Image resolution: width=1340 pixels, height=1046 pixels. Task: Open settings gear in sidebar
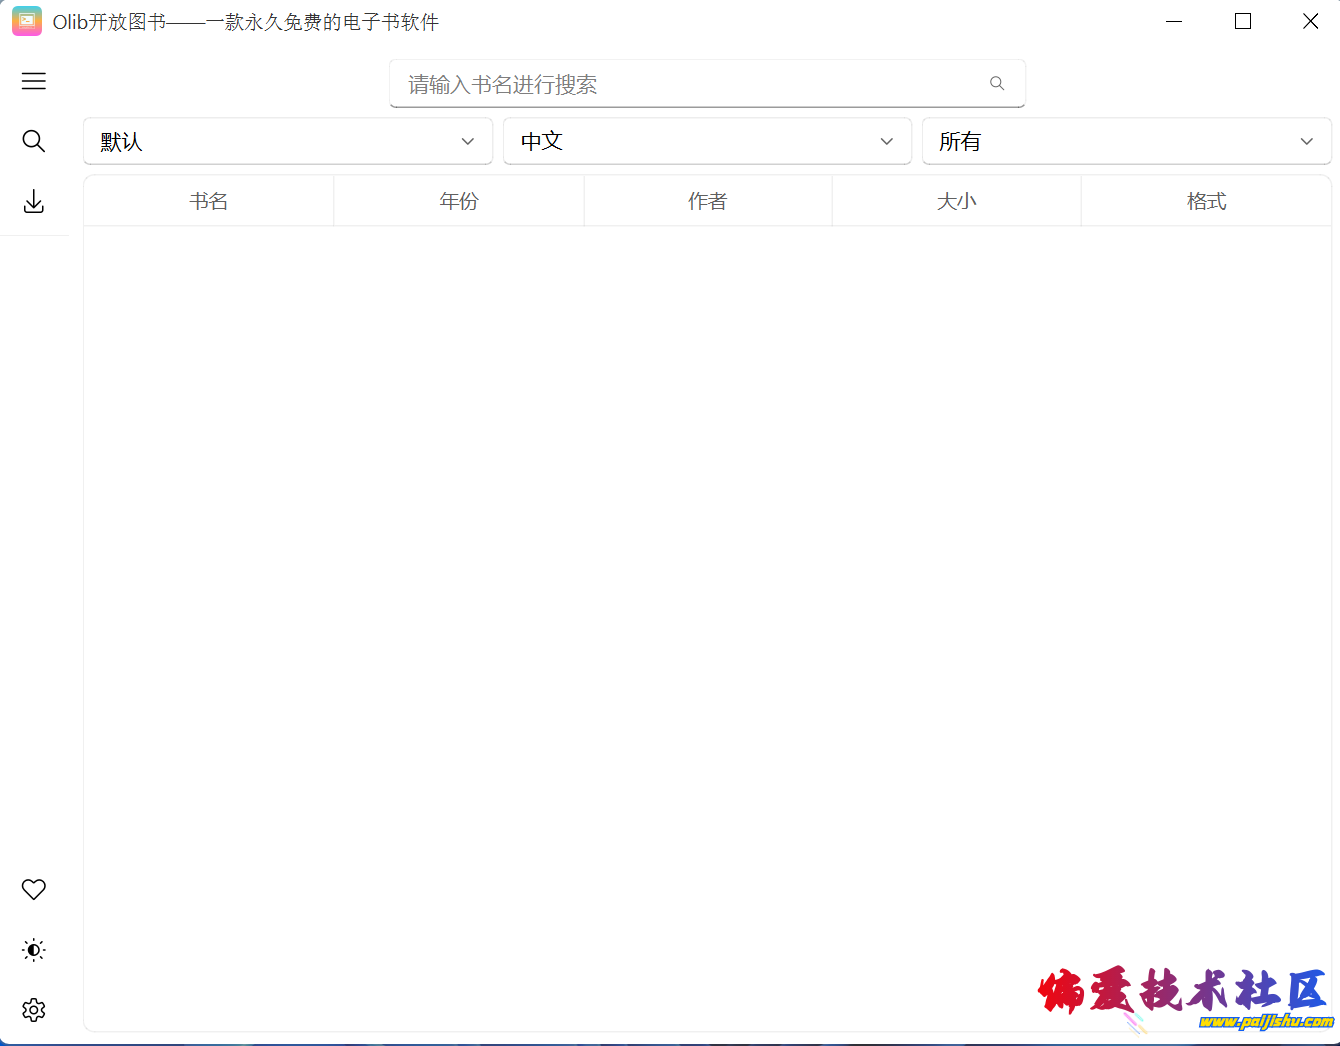click(34, 1010)
